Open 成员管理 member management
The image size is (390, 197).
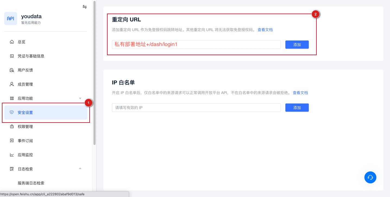tap(25, 84)
